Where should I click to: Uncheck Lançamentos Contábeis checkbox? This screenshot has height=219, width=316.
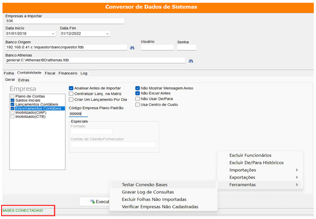coord(13,104)
